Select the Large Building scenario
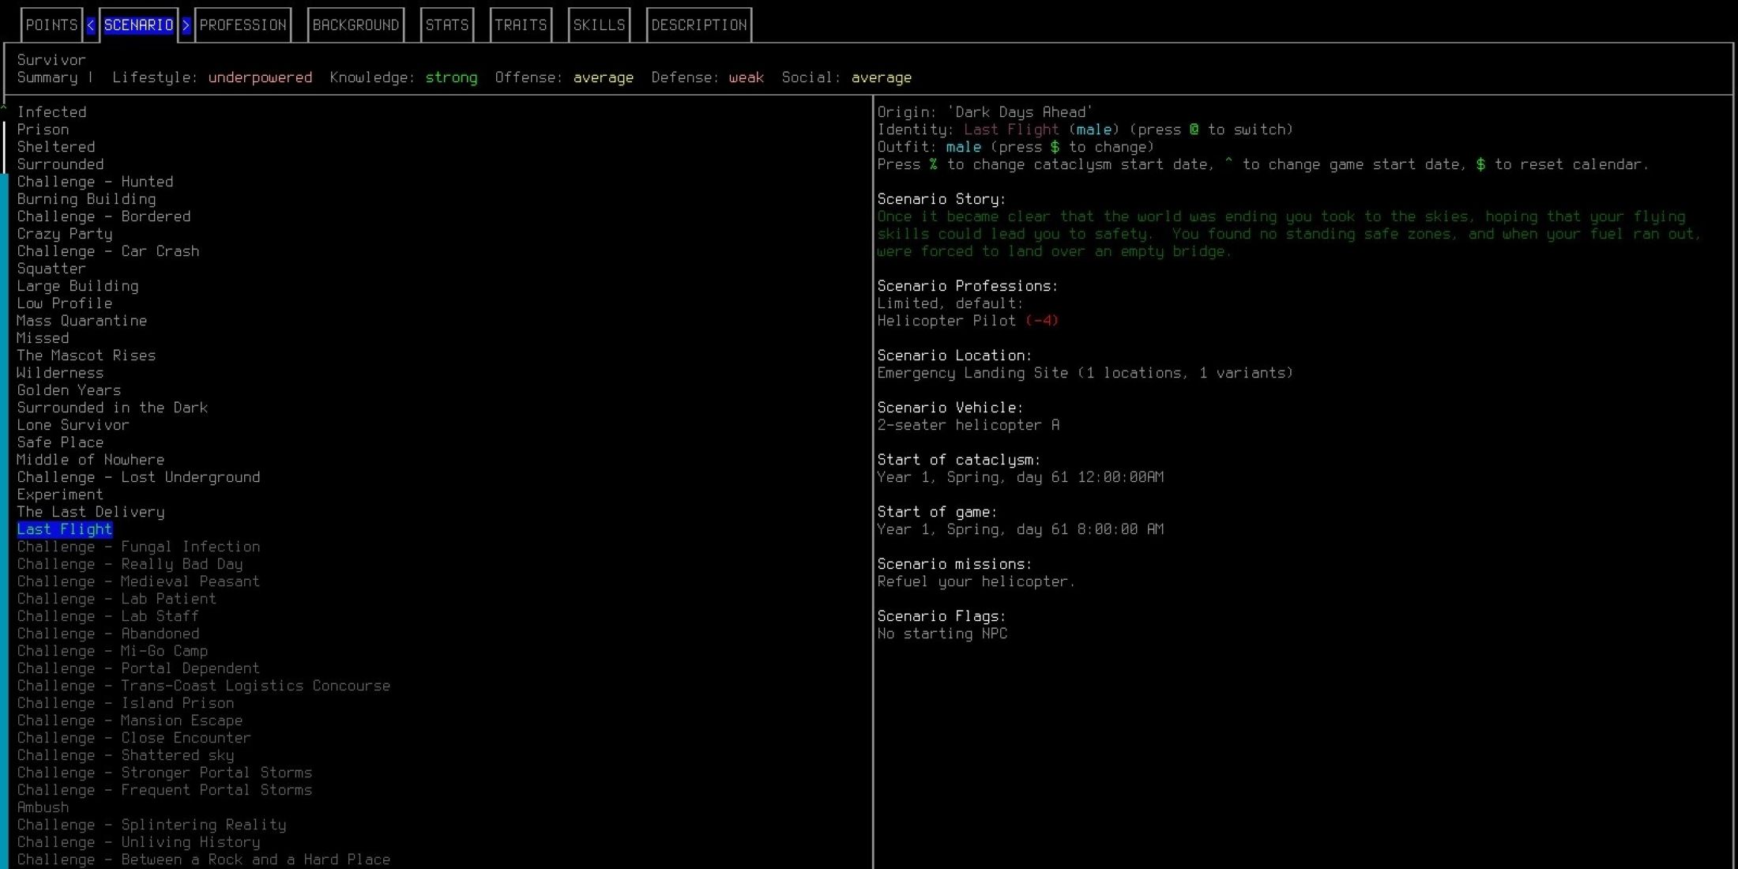The height and width of the screenshot is (869, 1738). [77, 286]
